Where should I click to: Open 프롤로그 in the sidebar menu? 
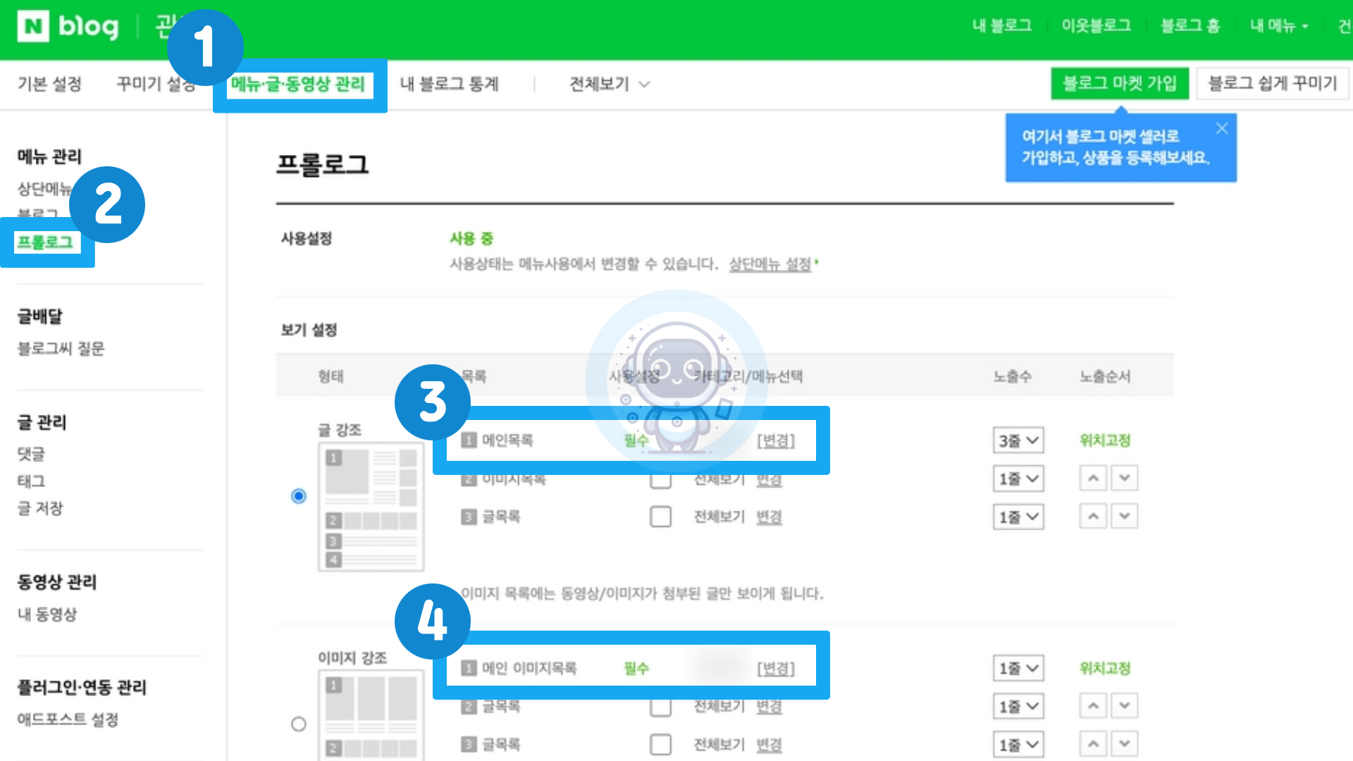click(45, 242)
